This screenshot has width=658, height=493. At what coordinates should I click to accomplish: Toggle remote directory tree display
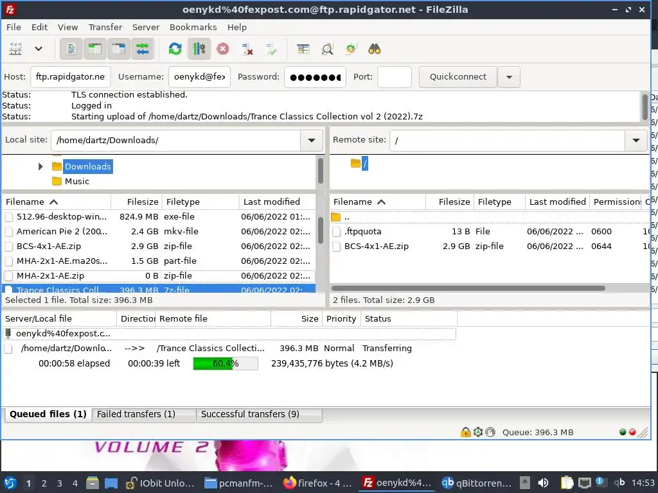[119, 49]
